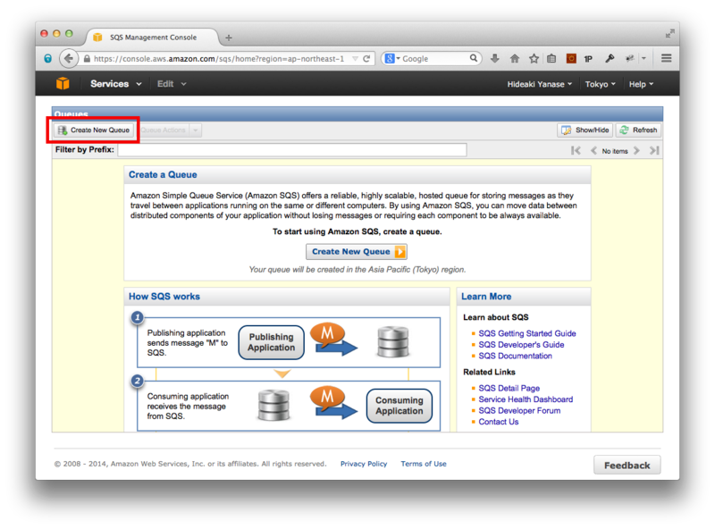Open the SQS Detail Page link

pyautogui.click(x=509, y=388)
